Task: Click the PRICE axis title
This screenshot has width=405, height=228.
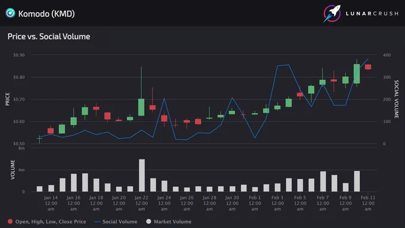Action: [8, 99]
